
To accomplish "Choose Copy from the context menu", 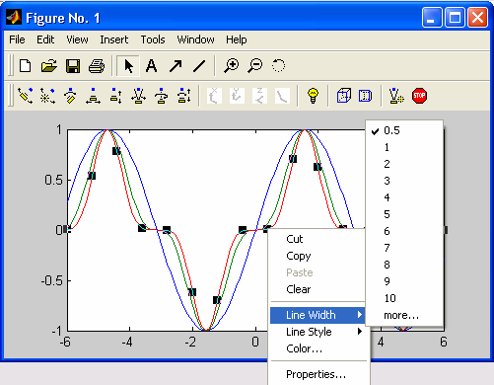I will [x=318, y=256].
